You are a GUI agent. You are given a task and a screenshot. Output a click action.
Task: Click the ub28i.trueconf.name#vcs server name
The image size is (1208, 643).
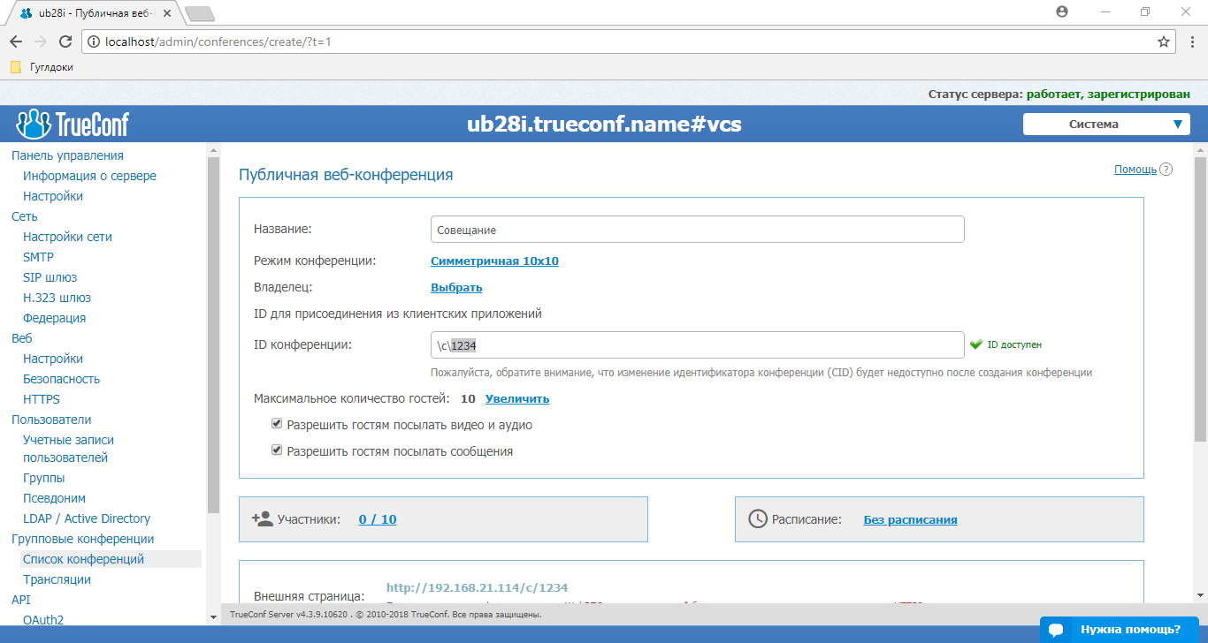pos(604,125)
